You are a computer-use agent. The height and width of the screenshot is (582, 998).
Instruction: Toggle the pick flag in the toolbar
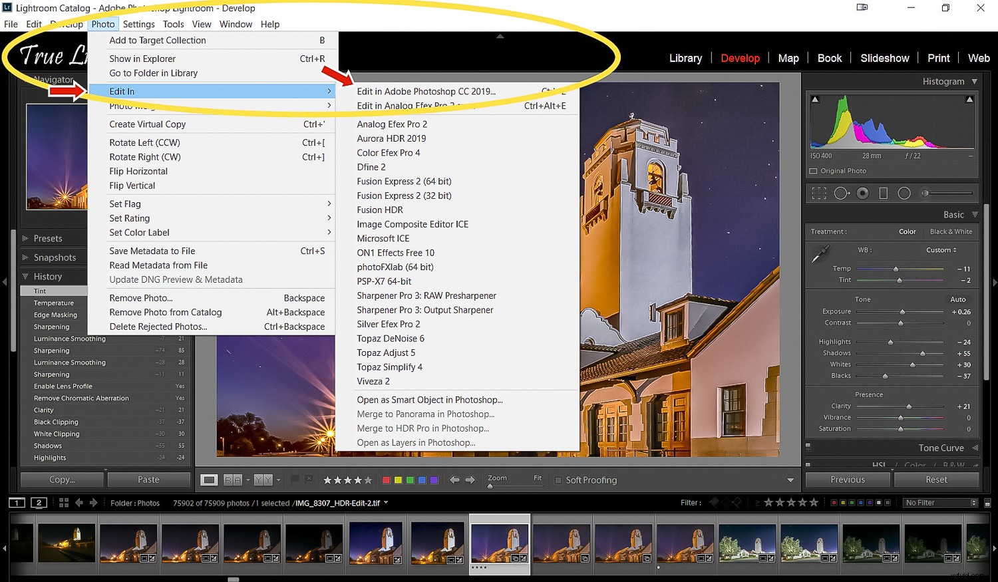pos(293,480)
